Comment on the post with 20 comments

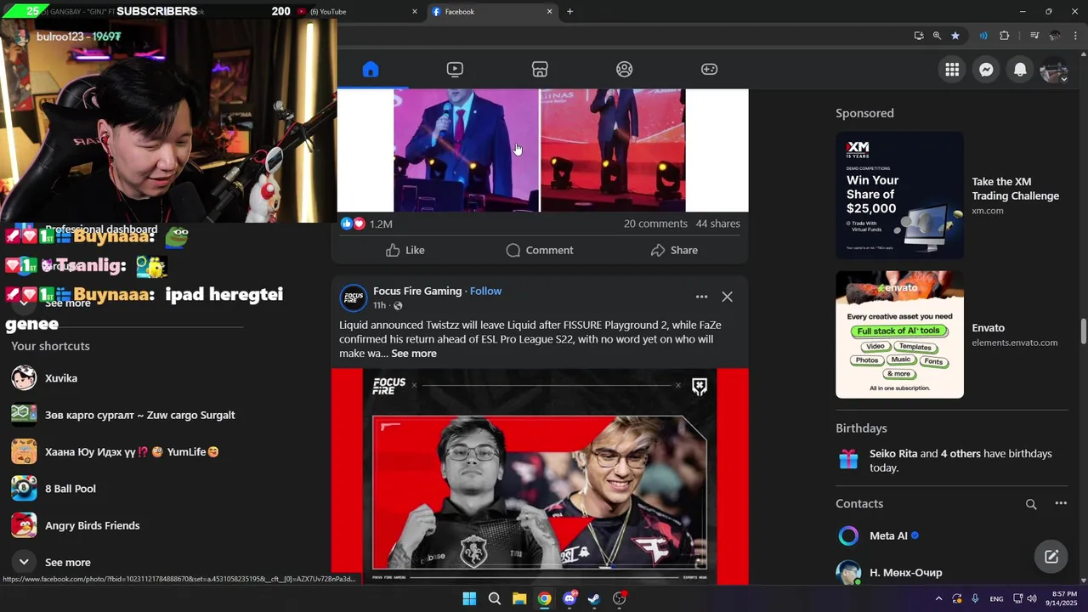tap(539, 250)
